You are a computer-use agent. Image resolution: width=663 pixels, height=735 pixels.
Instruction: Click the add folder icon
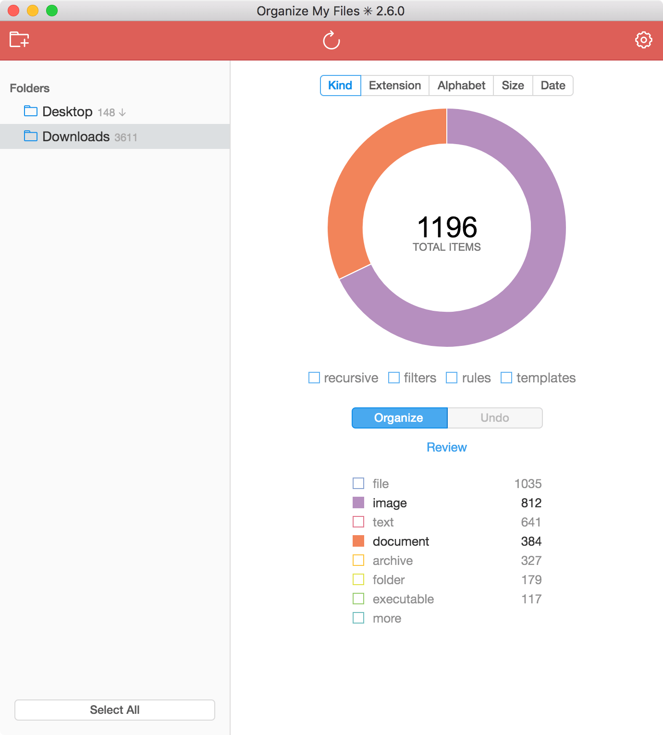click(x=19, y=40)
